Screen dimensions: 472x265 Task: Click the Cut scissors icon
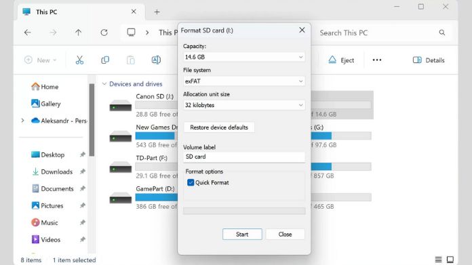tap(79, 60)
